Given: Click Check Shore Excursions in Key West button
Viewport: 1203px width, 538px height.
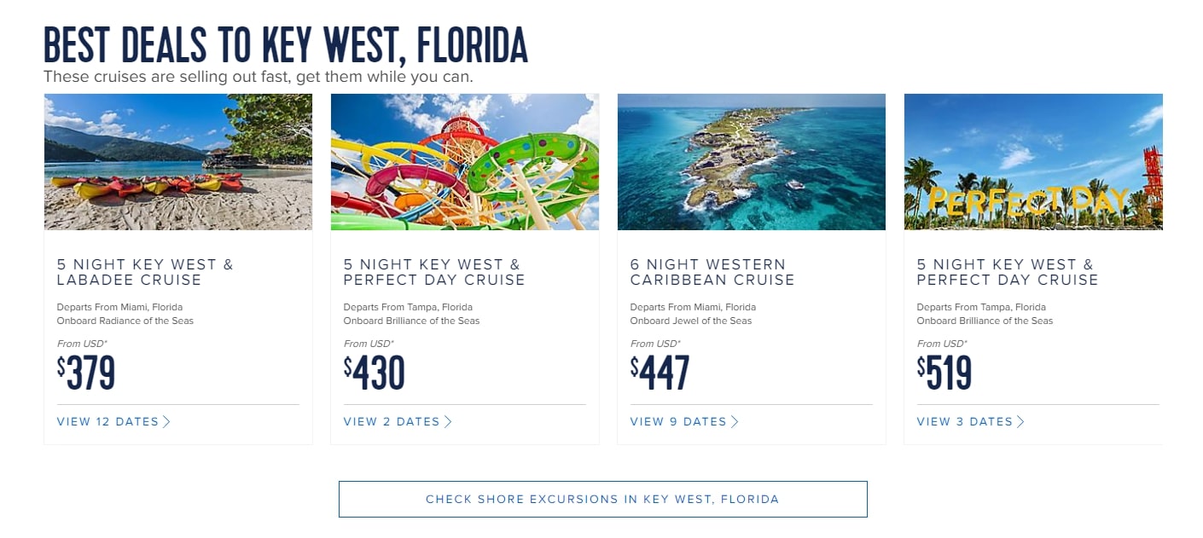Looking at the screenshot, I should [602, 499].
